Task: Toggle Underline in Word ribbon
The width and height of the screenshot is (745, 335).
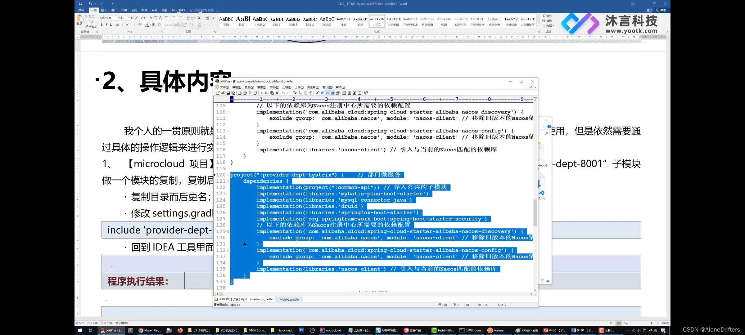Action: click(x=111, y=25)
